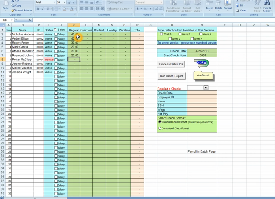This screenshot has width=275, height=199.
Task: Click the Check Date value 4/26/2013
Action: 202,51
